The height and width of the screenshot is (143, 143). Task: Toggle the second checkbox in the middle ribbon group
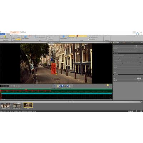(x=48, y=38)
